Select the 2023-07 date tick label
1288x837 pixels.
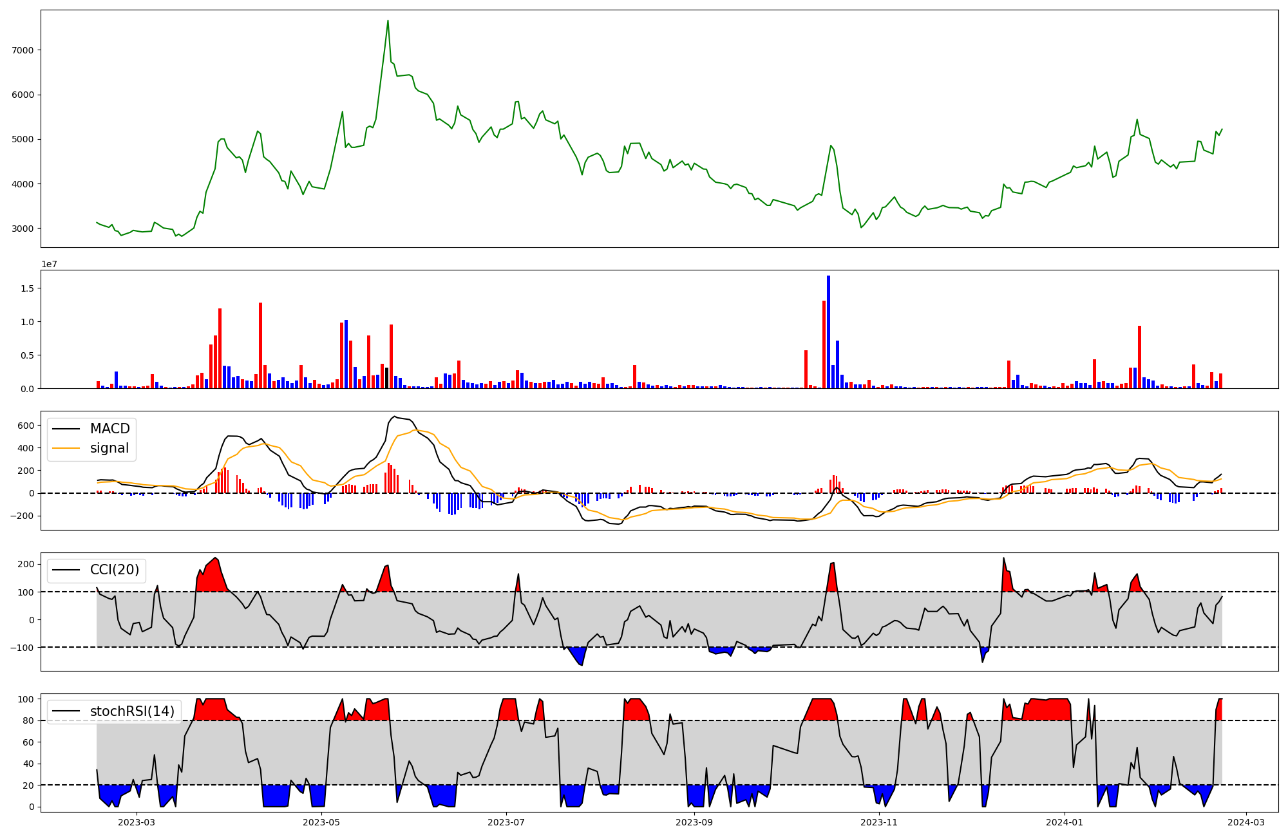coord(506,822)
